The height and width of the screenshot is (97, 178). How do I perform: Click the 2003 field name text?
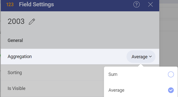pos(16,21)
